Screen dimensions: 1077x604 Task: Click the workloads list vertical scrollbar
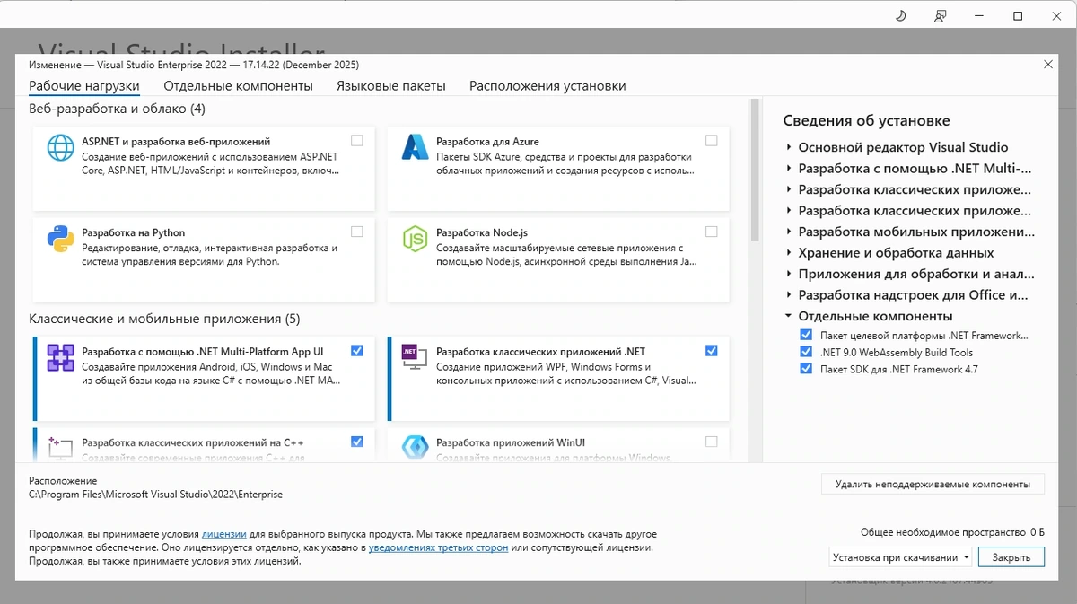(755, 171)
